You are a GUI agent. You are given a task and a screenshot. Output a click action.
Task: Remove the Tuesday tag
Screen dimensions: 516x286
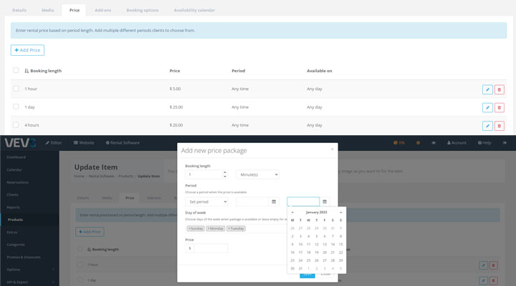pyautogui.click(x=229, y=229)
